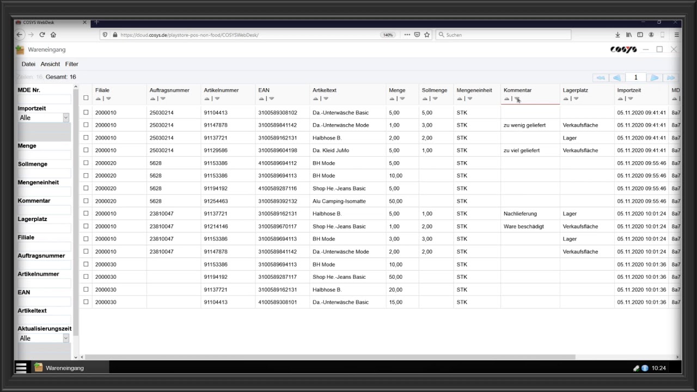Open the Firefox application menu
The image size is (697, 392).
click(x=677, y=35)
